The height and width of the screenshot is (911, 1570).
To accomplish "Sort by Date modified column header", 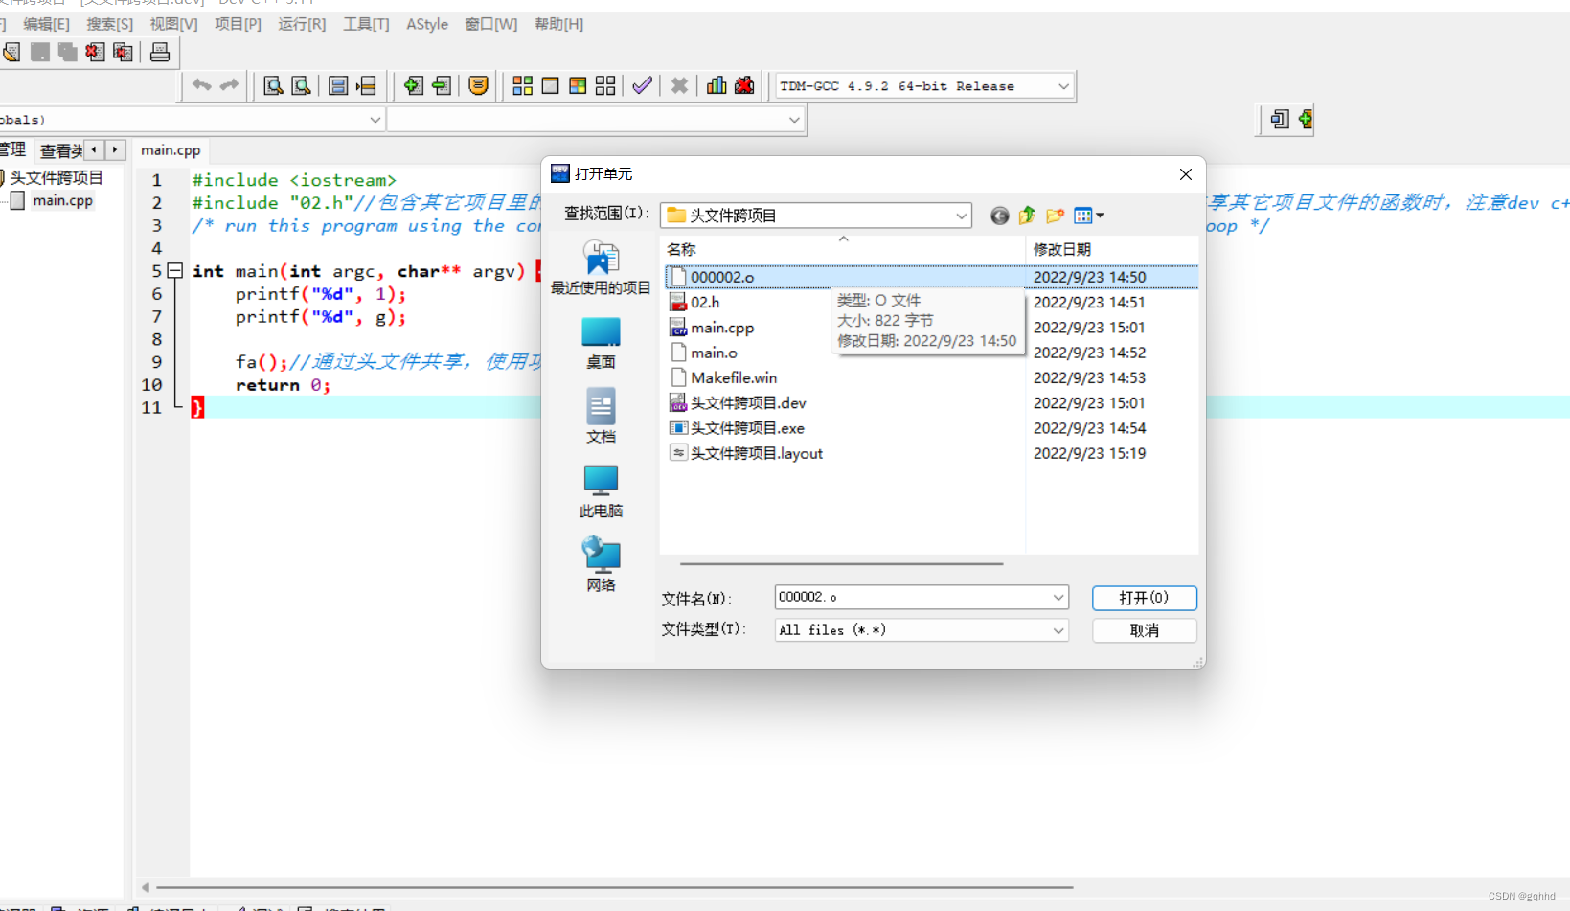I will click(1111, 249).
